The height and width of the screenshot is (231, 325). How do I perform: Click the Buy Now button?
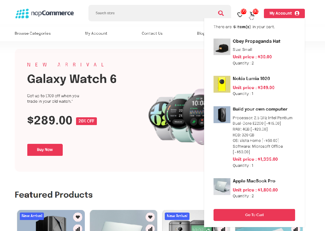[45, 150]
